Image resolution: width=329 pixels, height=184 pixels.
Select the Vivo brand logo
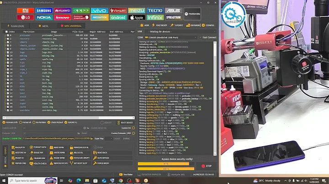coord(100,10)
